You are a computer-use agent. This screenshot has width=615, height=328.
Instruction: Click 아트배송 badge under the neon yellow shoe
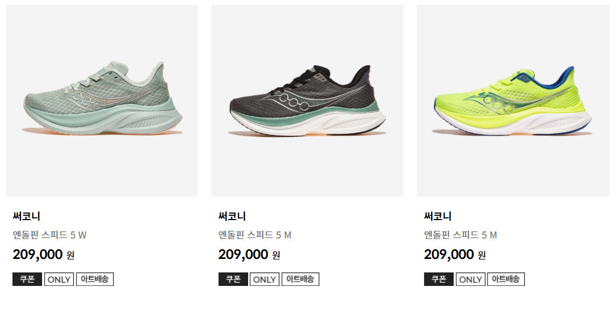[x=506, y=279]
